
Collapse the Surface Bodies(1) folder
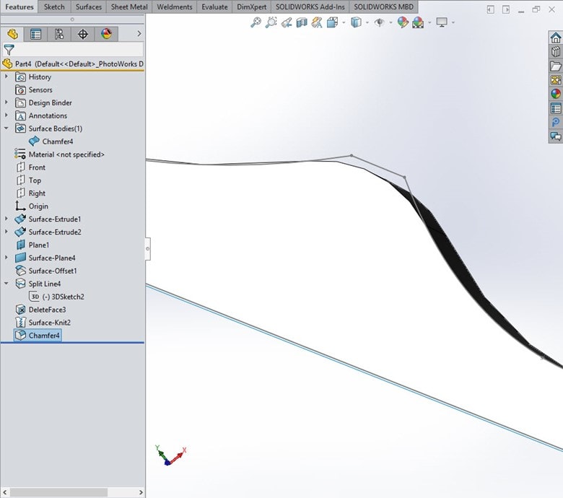6,128
